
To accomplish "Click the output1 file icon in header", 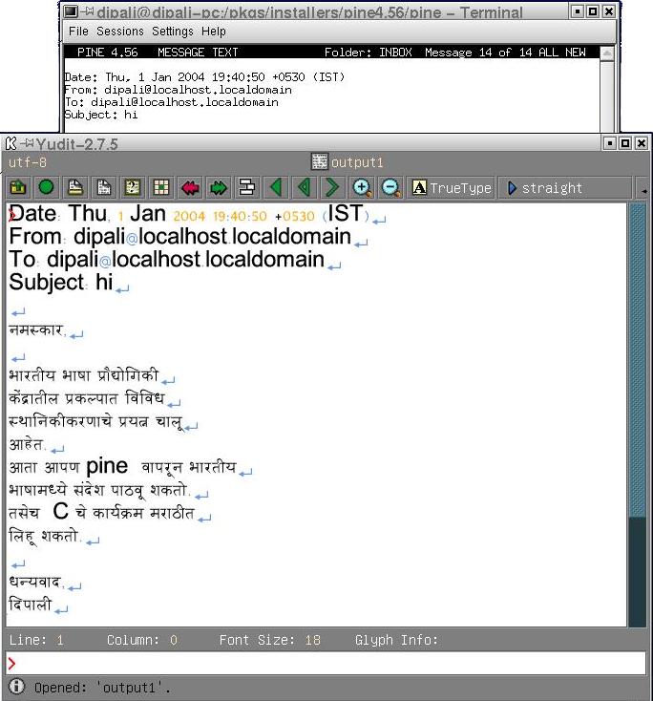I will click(x=319, y=161).
